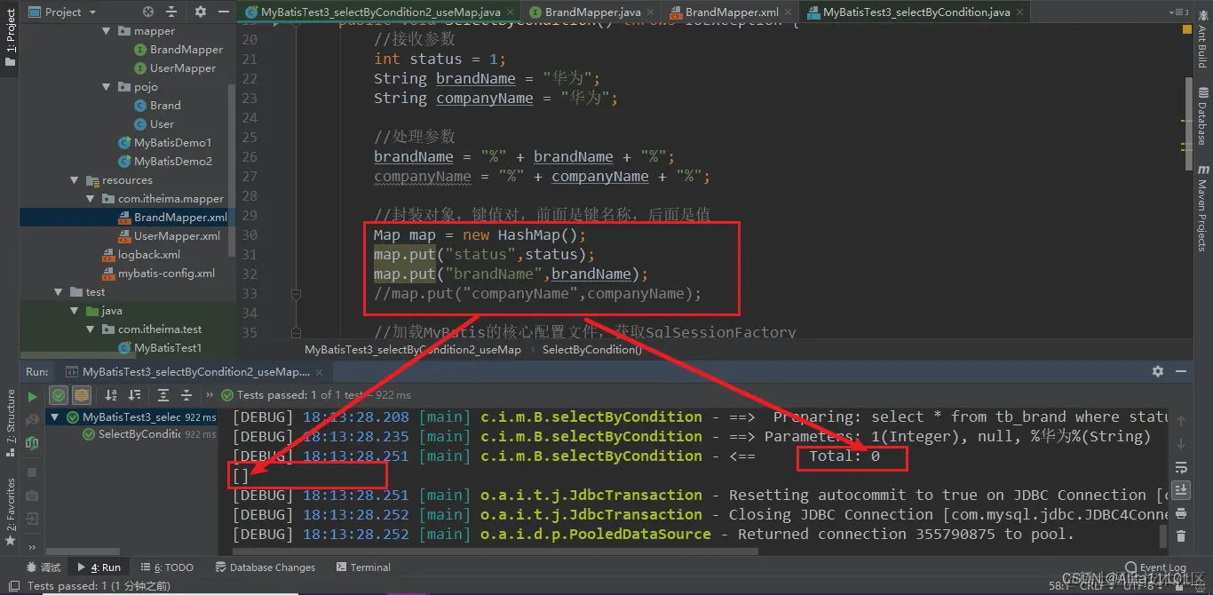Open Project panel settings gear

click(x=200, y=12)
